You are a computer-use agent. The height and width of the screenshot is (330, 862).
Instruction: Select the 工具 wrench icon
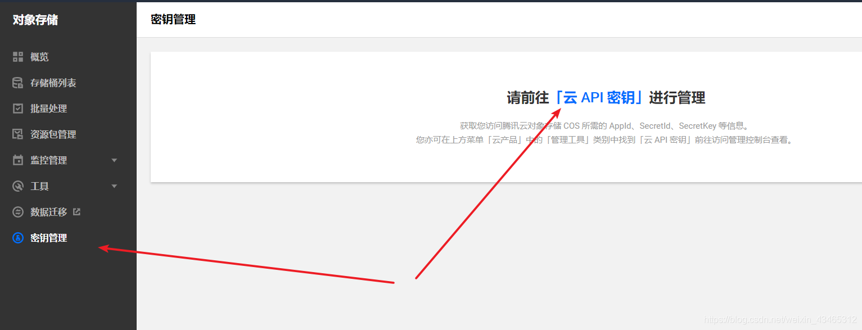point(18,186)
